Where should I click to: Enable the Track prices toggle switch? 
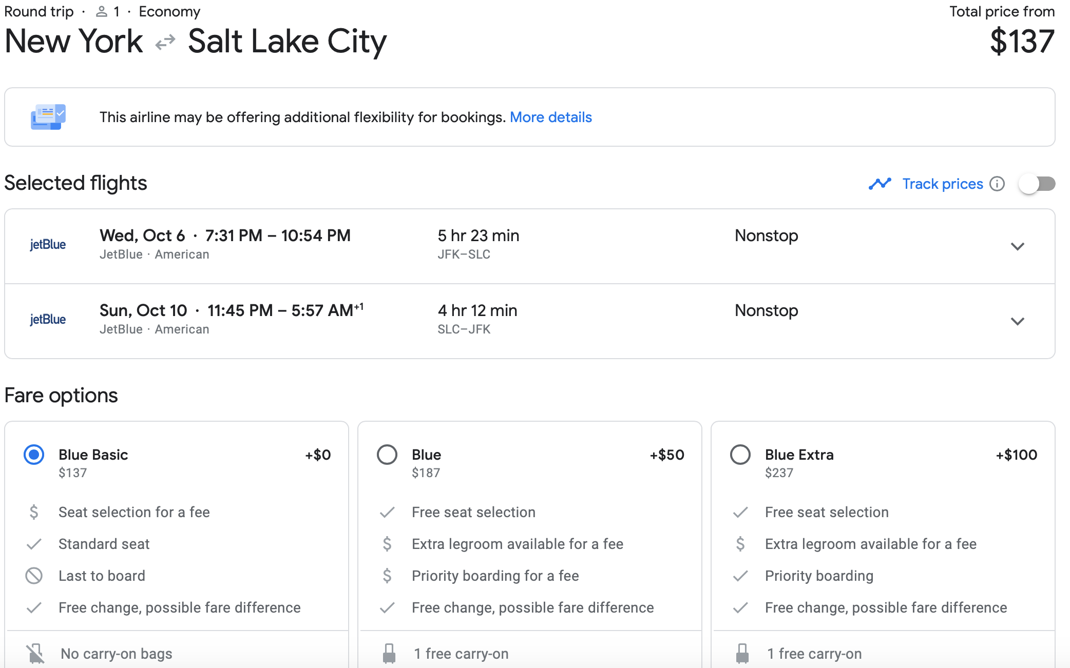click(x=1037, y=184)
